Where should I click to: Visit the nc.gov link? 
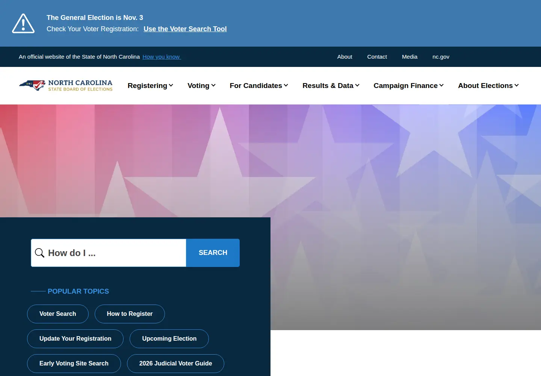click(x=441, y=57)
